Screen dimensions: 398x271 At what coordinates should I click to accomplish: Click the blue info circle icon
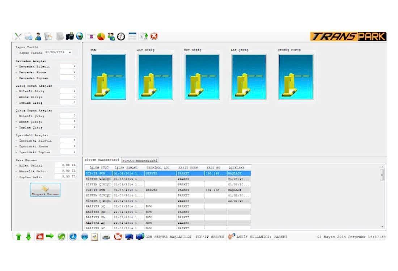pos(73,237)
